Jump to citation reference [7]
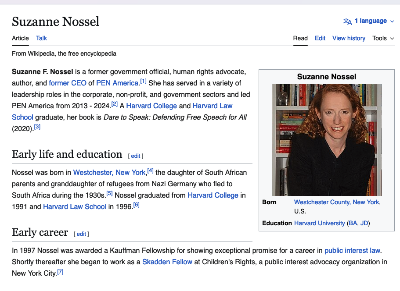Viewport: 400px width, 291px height. [x=60, y=271]
